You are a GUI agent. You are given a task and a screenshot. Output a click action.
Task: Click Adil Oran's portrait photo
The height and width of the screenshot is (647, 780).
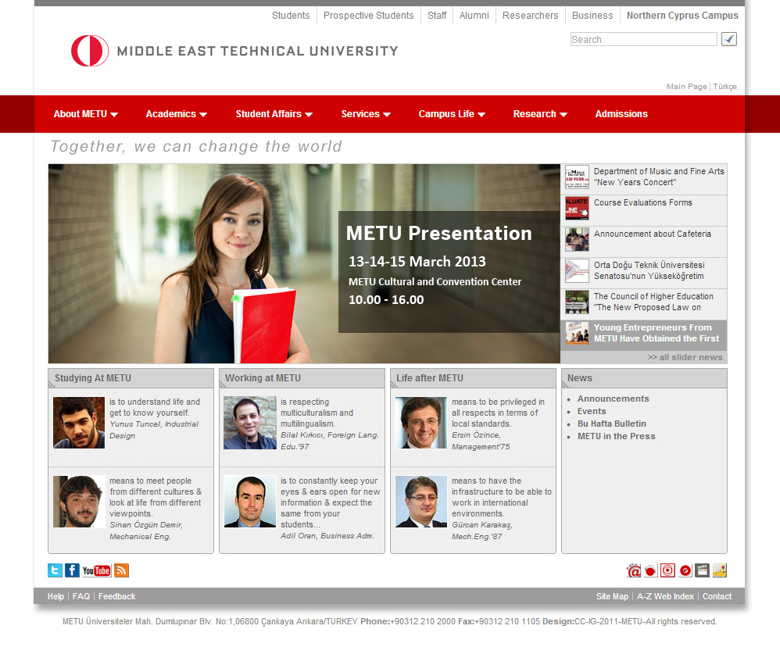250,502
